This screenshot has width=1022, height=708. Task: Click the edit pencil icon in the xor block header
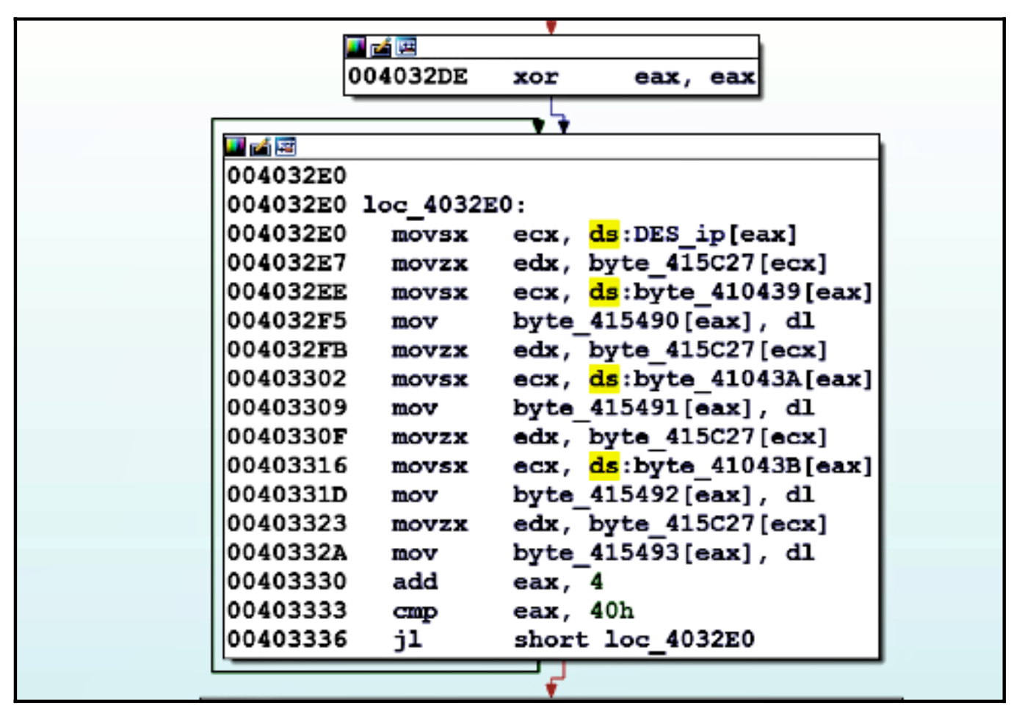(x=381, y=47)
